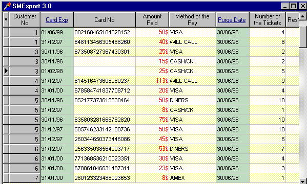Click tickets count 9 cell
Viewport: 307px width, 184px height.
(267, 81)
